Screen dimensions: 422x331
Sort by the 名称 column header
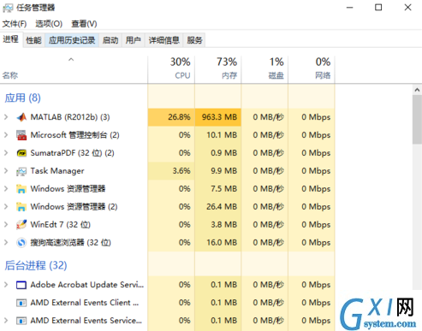(74, 69)
